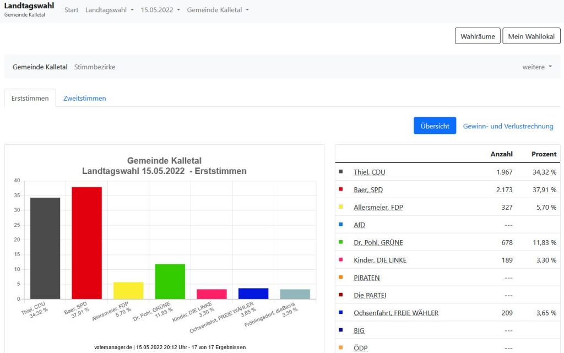Expand the weitere dropdown

pos(537,67)
